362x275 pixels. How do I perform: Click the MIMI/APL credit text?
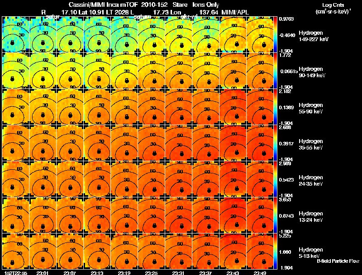coord(235,12)
